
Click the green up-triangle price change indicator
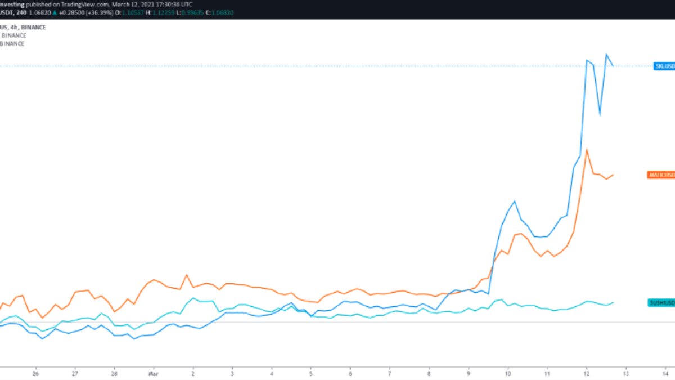[55, 12]
